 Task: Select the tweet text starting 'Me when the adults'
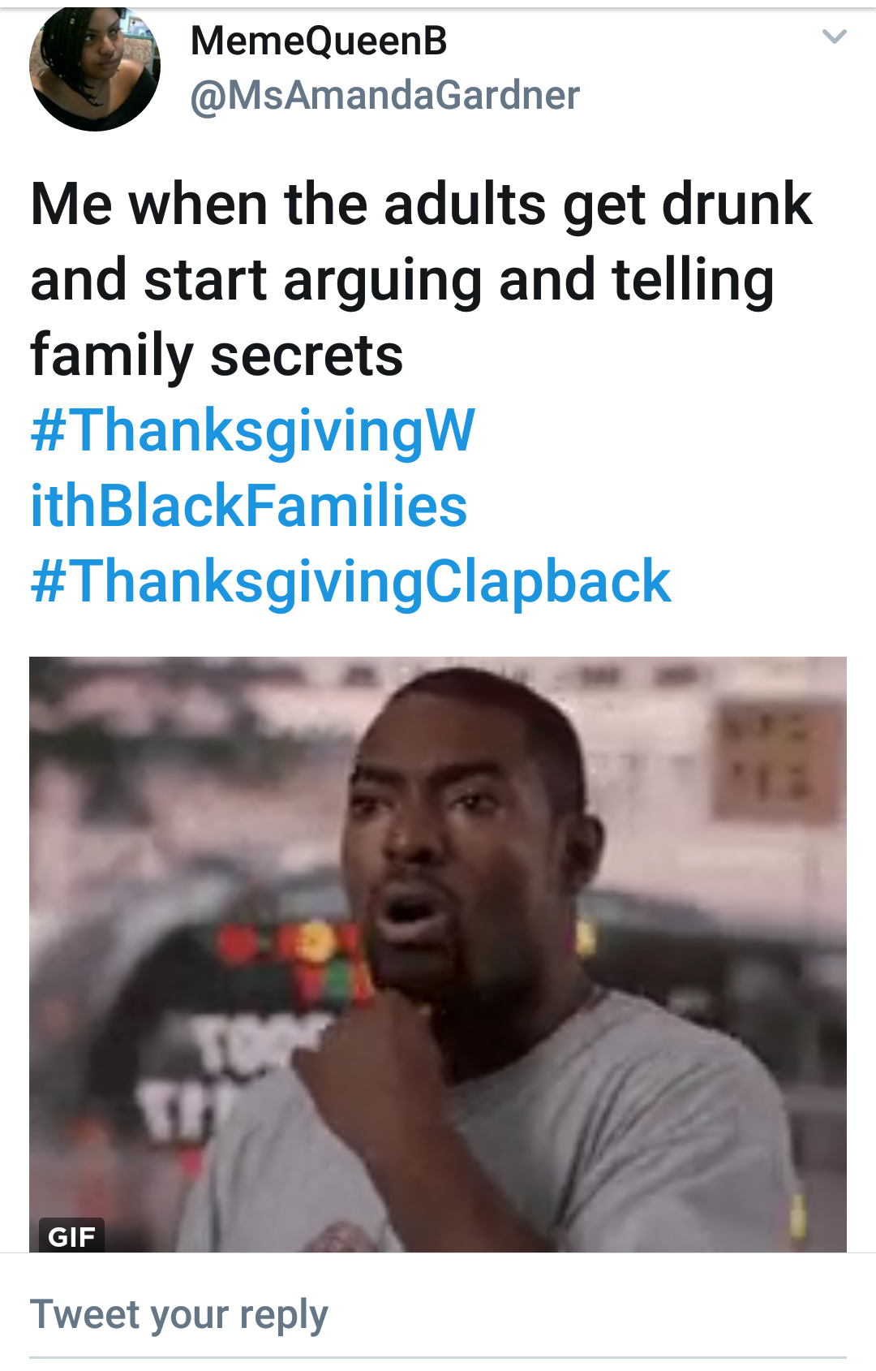[421, 278]
